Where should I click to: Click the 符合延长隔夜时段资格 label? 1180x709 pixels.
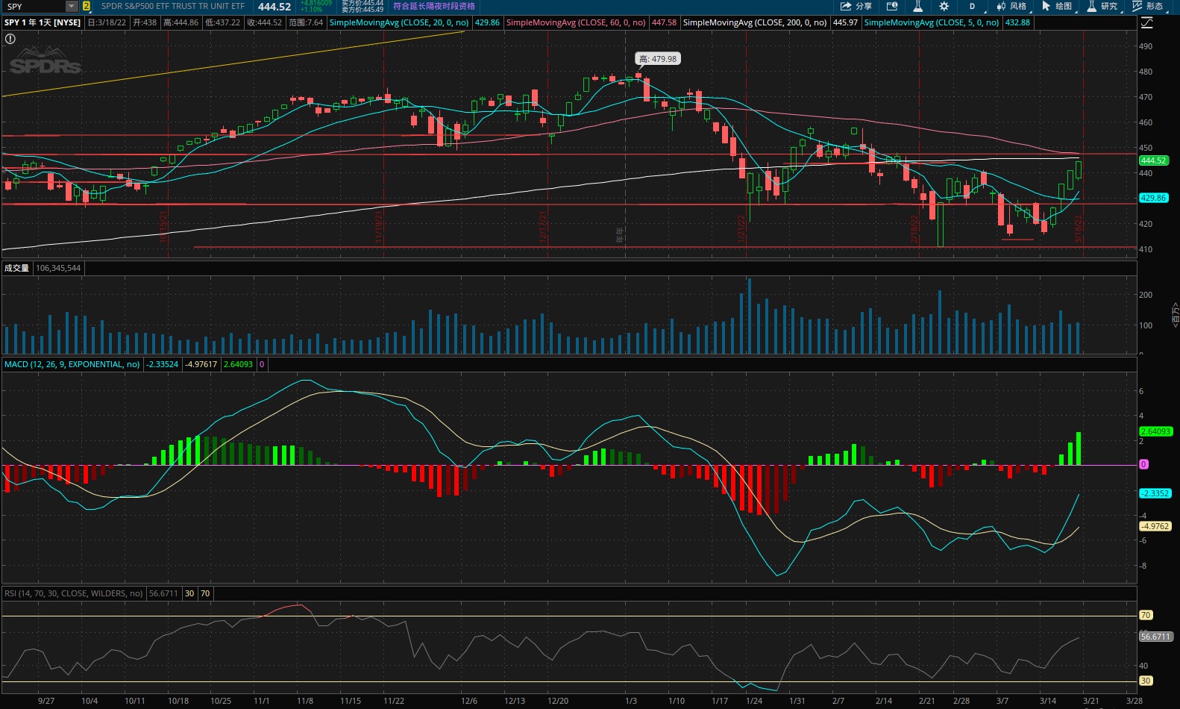pyautogui.click(x=434, y=6)
